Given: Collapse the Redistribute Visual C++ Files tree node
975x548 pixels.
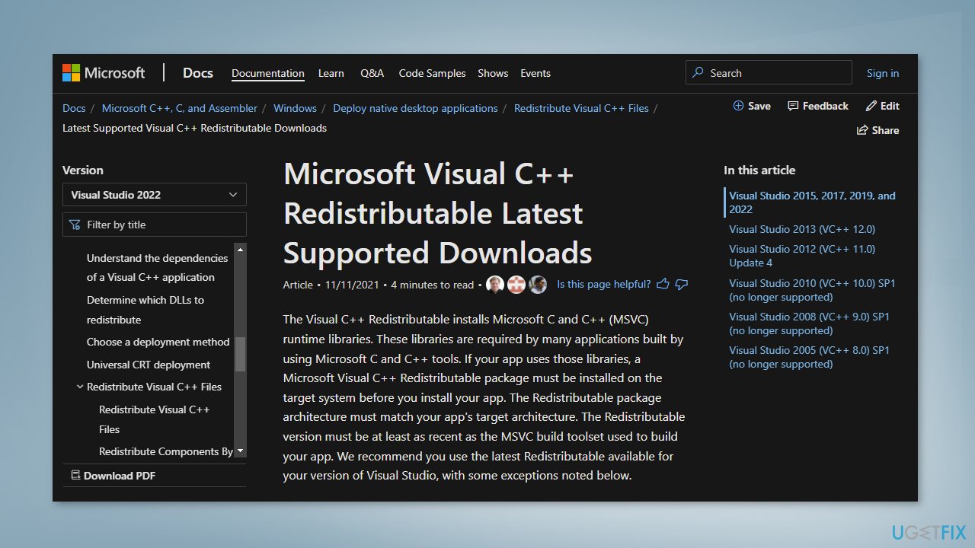Looking at the screenshot, I should [80, 387].
